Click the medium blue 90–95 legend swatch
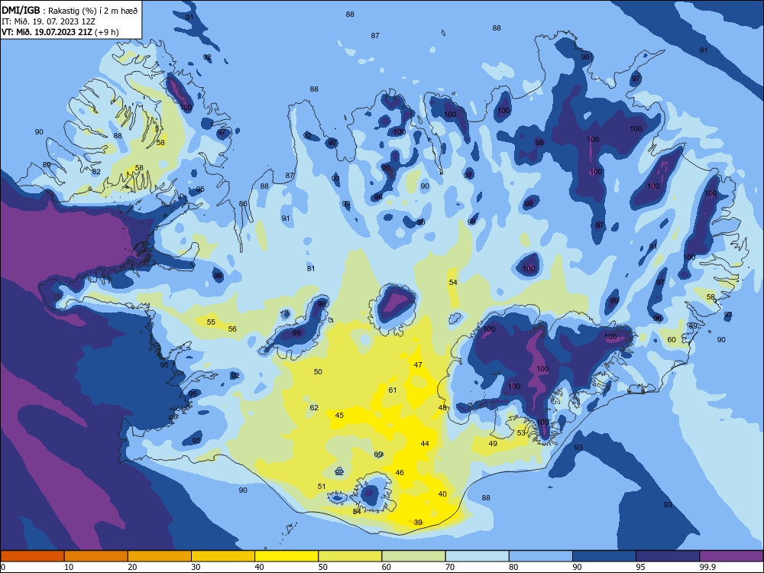 pos(604,556)
